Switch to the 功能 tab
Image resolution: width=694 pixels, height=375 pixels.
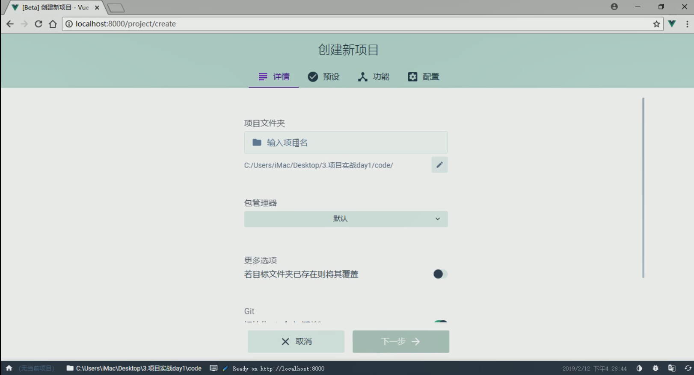[x=374, y=77]
